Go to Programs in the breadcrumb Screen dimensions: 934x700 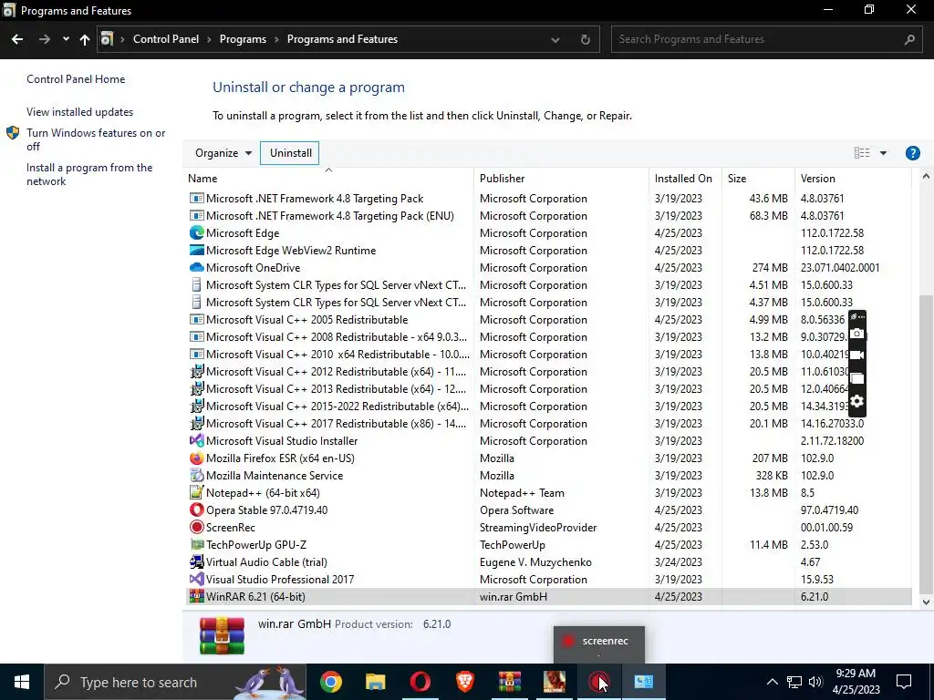tap(243, 39)
